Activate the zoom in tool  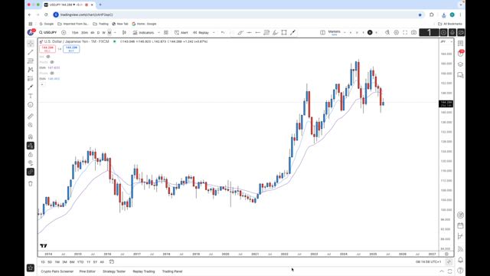pos(31,125)
